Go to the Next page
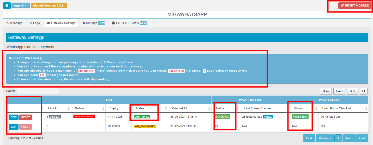 (349, 138)
